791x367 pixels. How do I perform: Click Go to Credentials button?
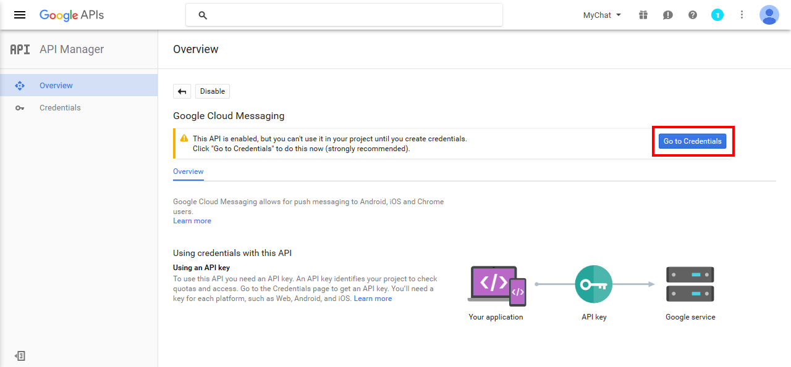click(692, 141)
